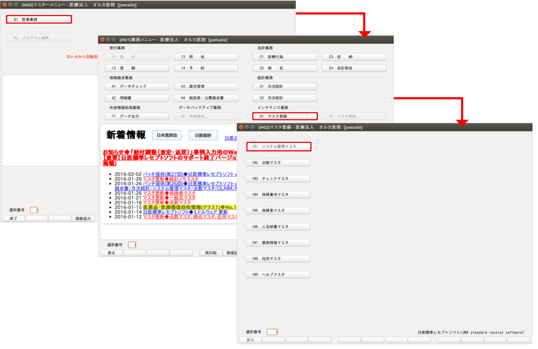Open 23 収納 button
The image size is (538, 349).
[x=354, y=57]
